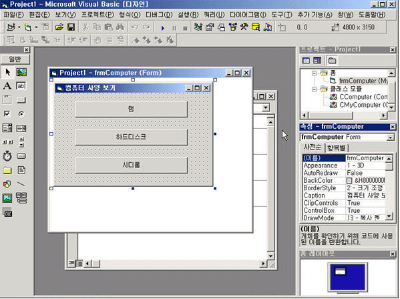This screenshot has width=400, height=299.
Task: Open the Add Form toolbar dropdown arrow
Action: [36, 27]
